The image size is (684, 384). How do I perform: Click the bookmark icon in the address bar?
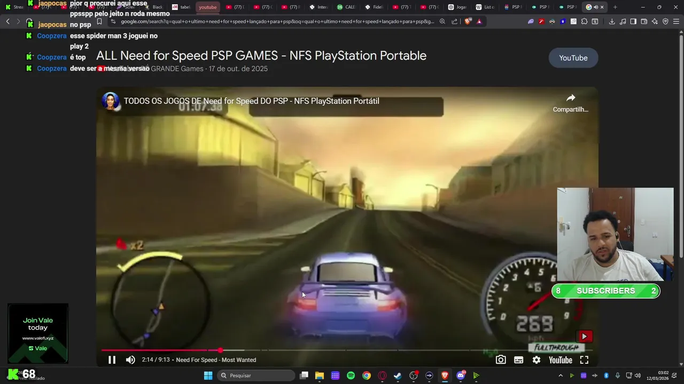click(99, 21)
